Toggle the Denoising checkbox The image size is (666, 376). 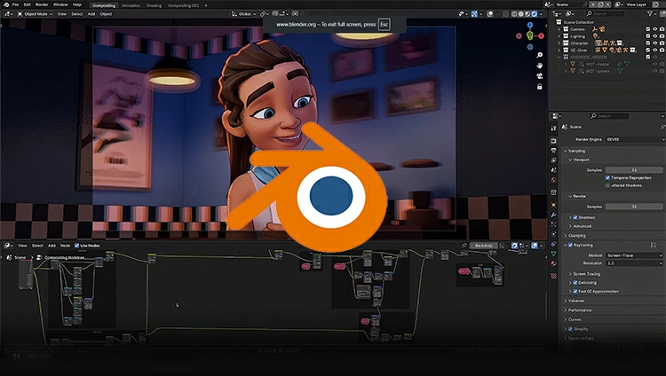[575, 283]
